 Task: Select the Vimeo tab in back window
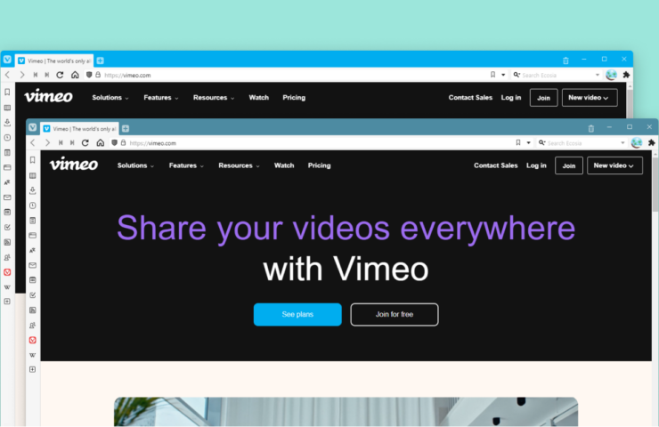[54, 60]
